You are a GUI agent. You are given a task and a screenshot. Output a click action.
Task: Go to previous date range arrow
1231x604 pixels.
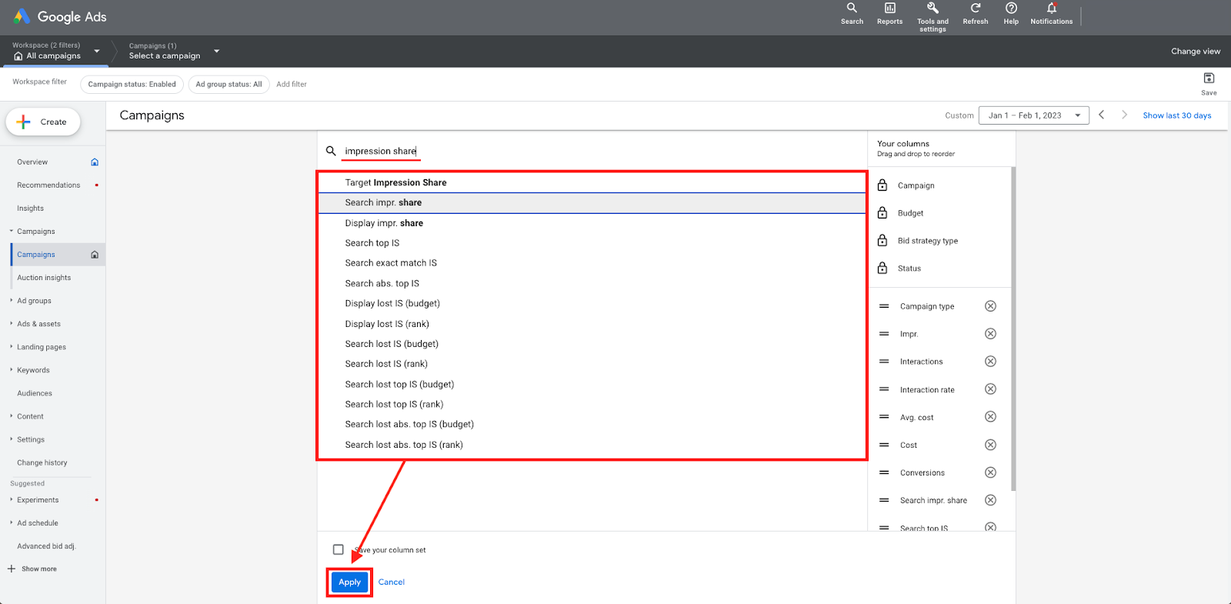point(1102,115)
